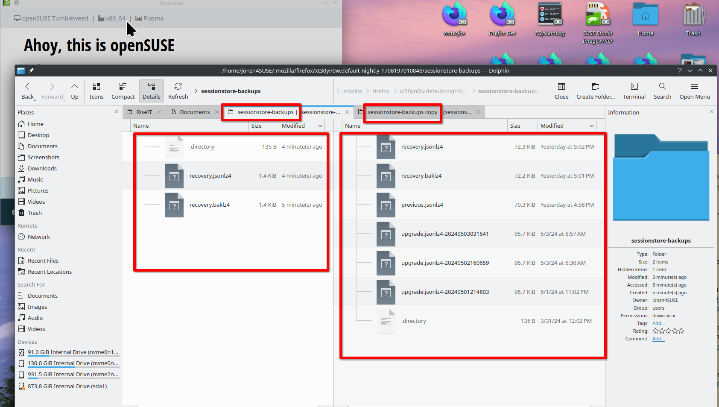This screenshot has width=719, height=407.
Task: Open Firefox Dev desktop shortcut
Action: (502, 19)
